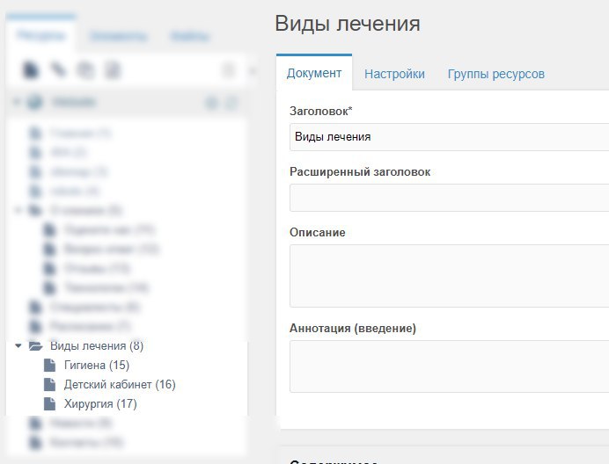Click the open folder icon beside Виды лечения

[35, 345]
